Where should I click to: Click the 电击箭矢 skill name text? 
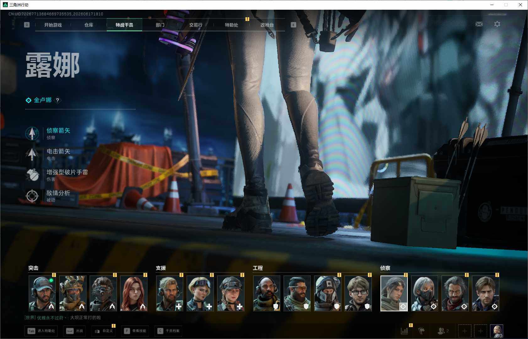point(58,151)
